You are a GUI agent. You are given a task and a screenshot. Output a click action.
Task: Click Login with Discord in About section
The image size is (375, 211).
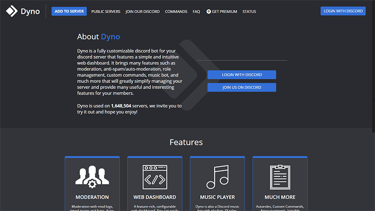(242, 75)
